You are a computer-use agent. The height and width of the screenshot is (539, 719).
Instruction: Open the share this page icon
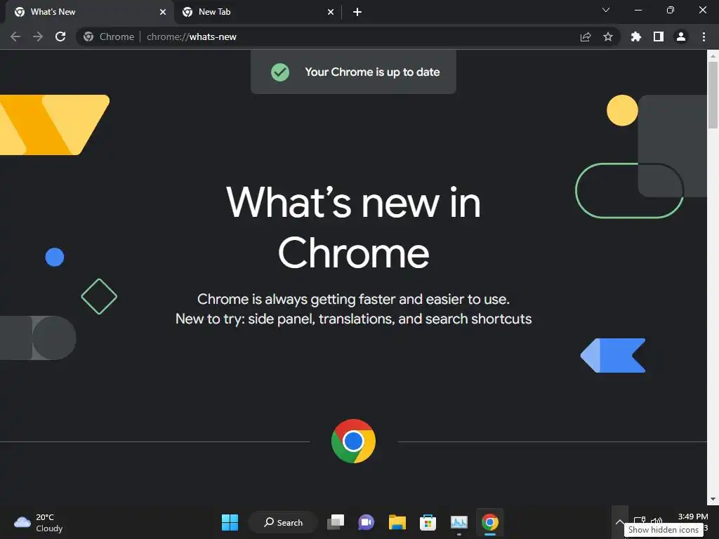coord(586,36)
